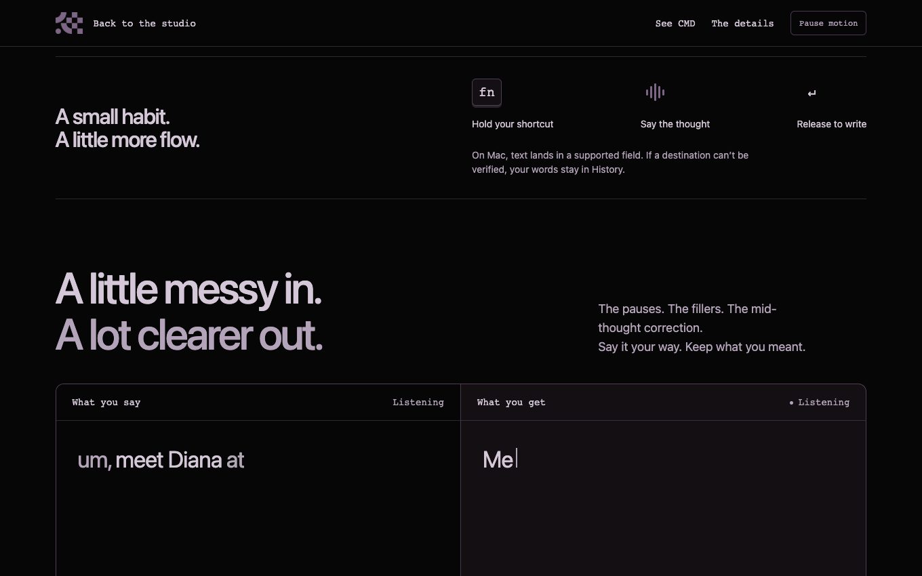This screenshot has height=576, width=922.
Task: Click the voice waveform icon
Action: 655,92
